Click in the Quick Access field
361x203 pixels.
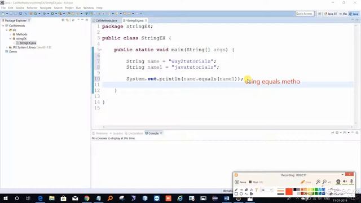click(x=305, y=14)
